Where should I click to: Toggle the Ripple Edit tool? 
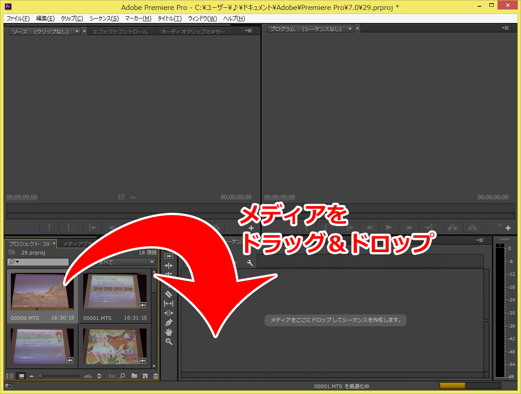(169, 265)
